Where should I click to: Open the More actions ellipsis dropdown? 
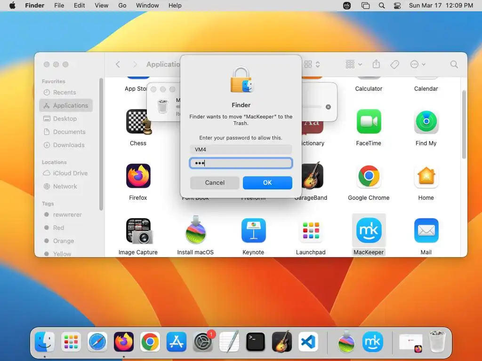(418, 64)
